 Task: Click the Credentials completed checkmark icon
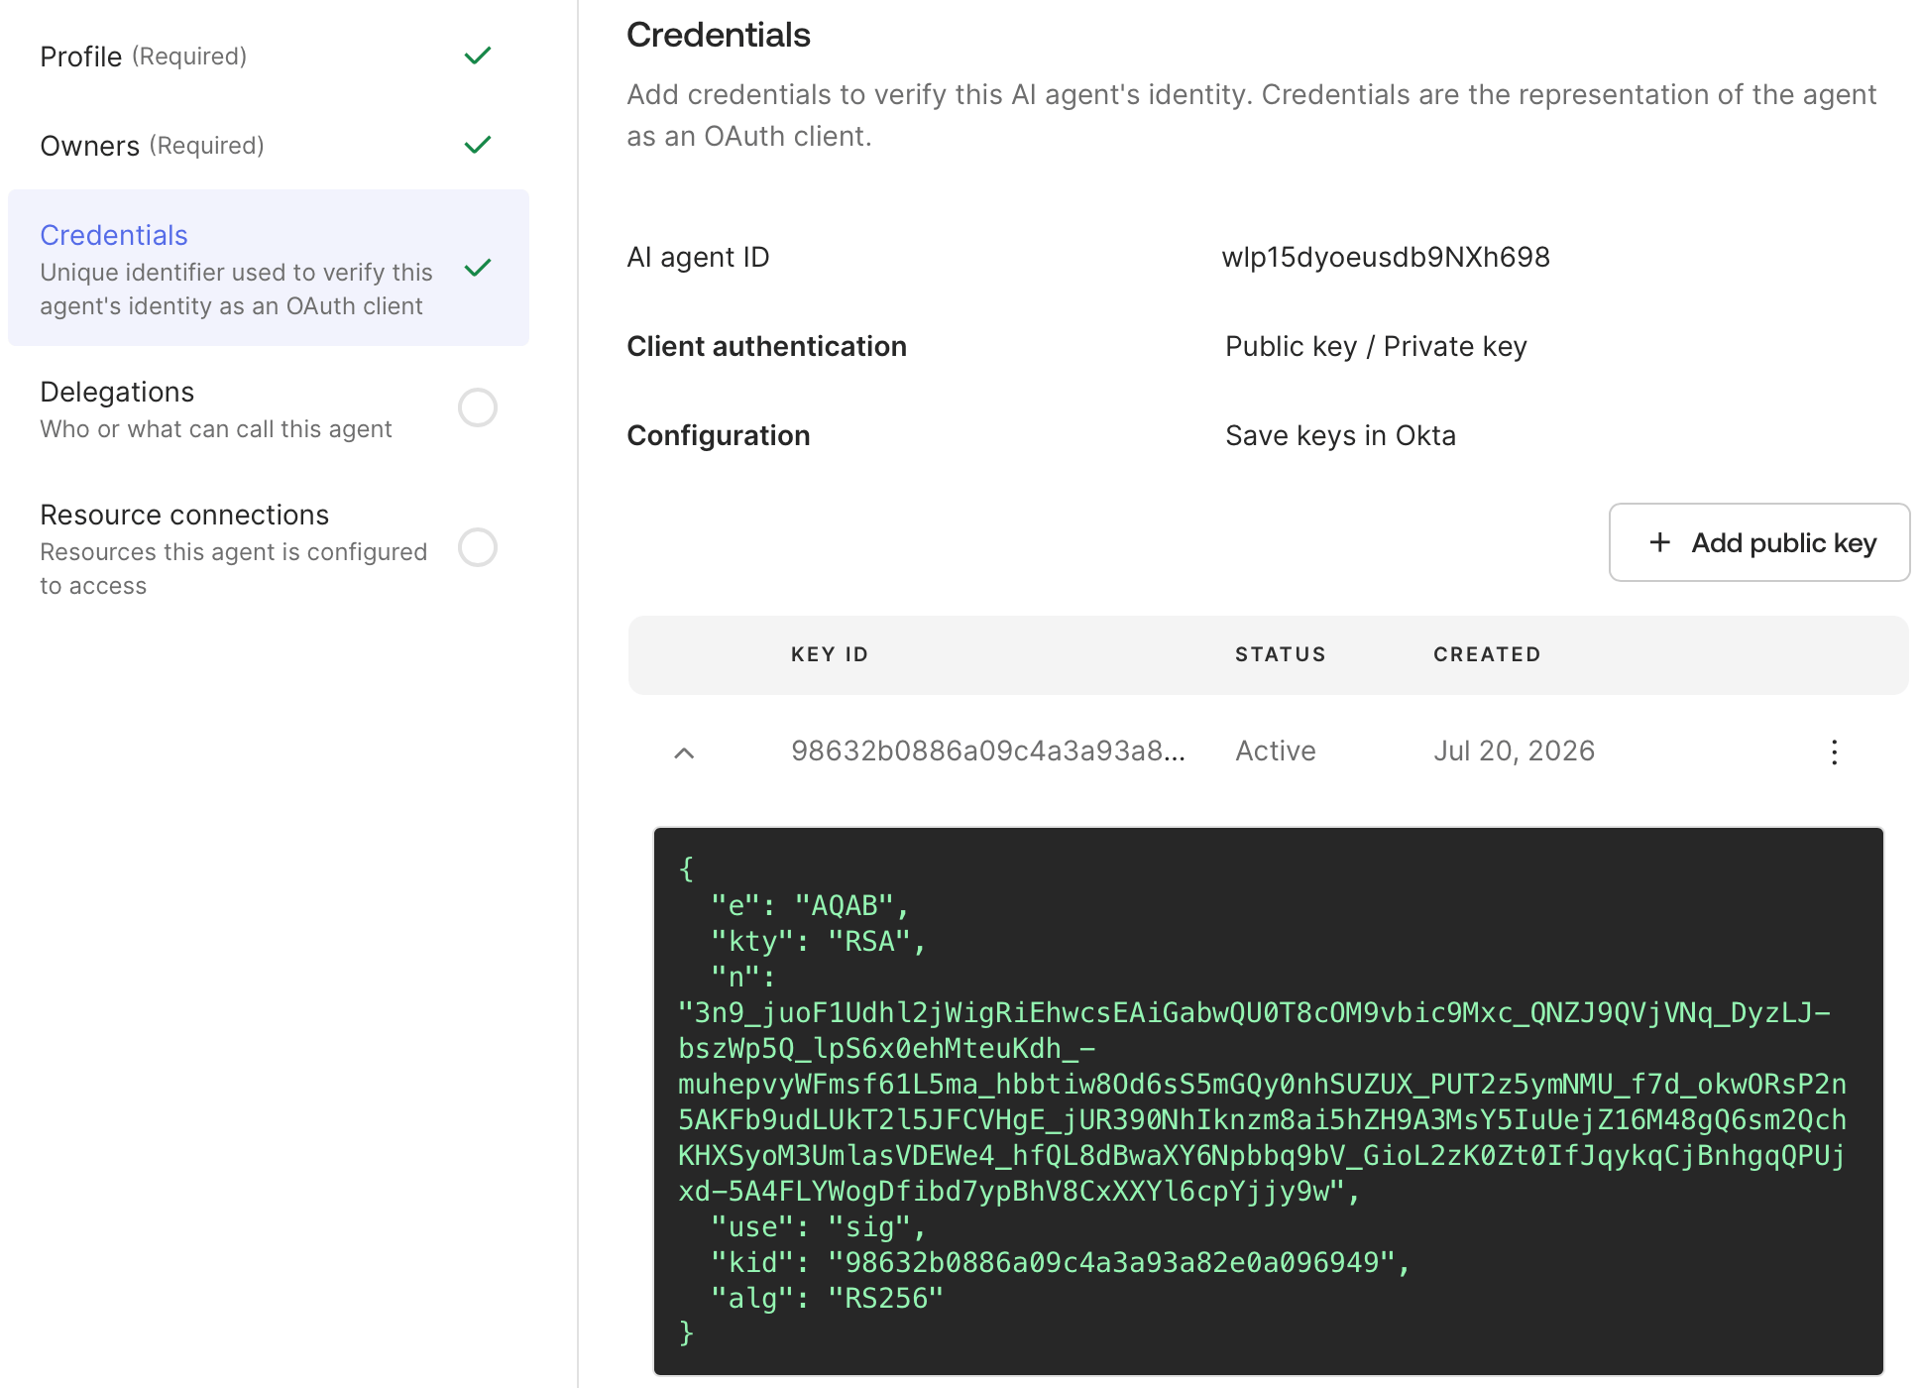coord(478,268)
